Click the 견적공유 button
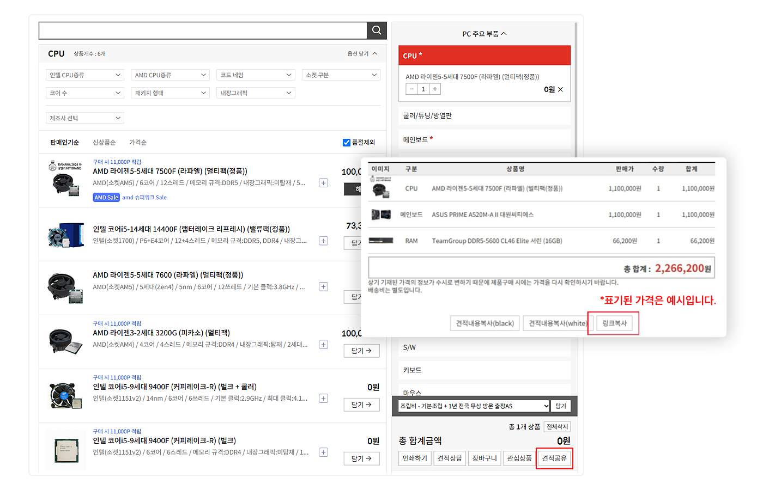763x502 pixels. click(554, 458)
